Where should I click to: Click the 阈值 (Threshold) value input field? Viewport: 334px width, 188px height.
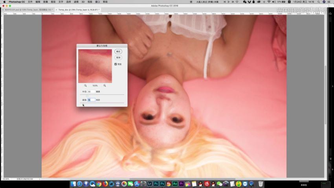point(91,100)
